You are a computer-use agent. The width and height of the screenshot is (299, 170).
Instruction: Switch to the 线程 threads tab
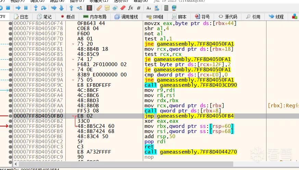276,17
